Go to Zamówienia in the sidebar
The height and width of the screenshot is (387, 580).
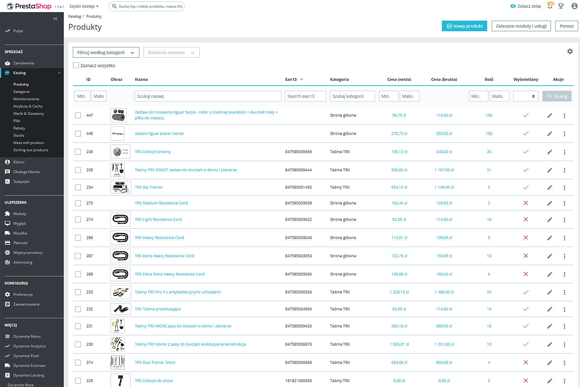24,63
